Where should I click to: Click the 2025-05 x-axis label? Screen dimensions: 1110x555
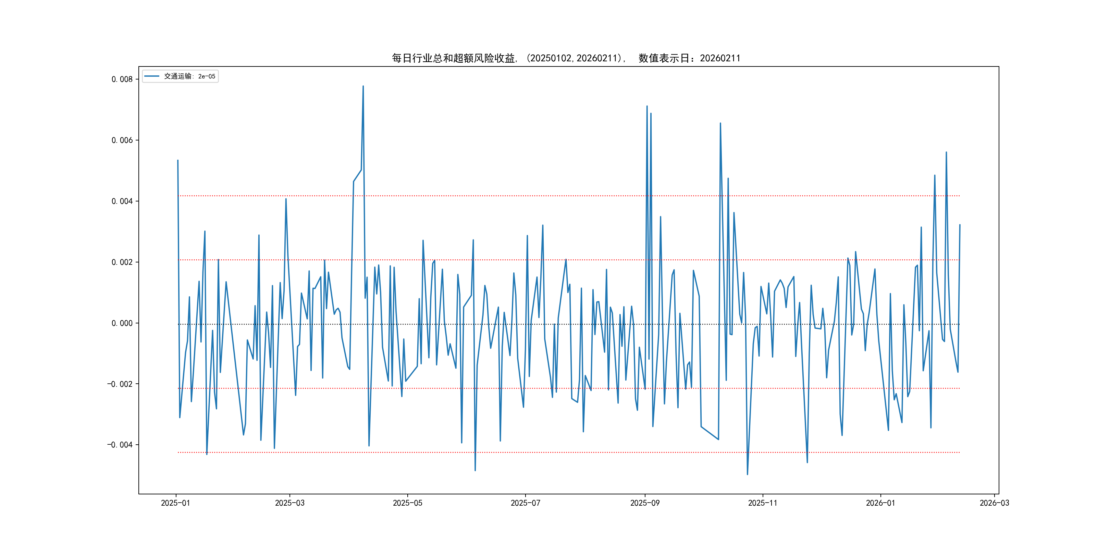407,503
